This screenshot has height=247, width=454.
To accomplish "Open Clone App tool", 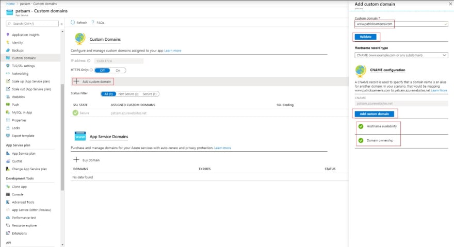I will tap(19, 187).
